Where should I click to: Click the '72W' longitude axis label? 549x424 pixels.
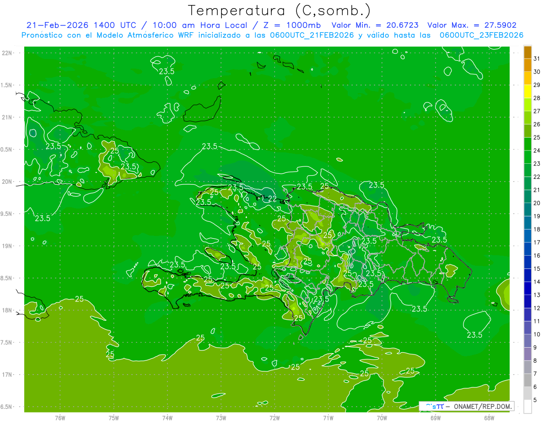point(274,418)
